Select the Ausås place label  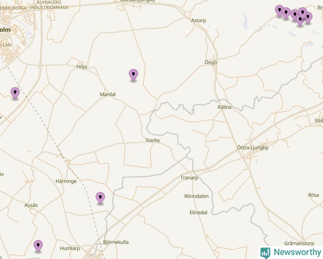point(31,205)
